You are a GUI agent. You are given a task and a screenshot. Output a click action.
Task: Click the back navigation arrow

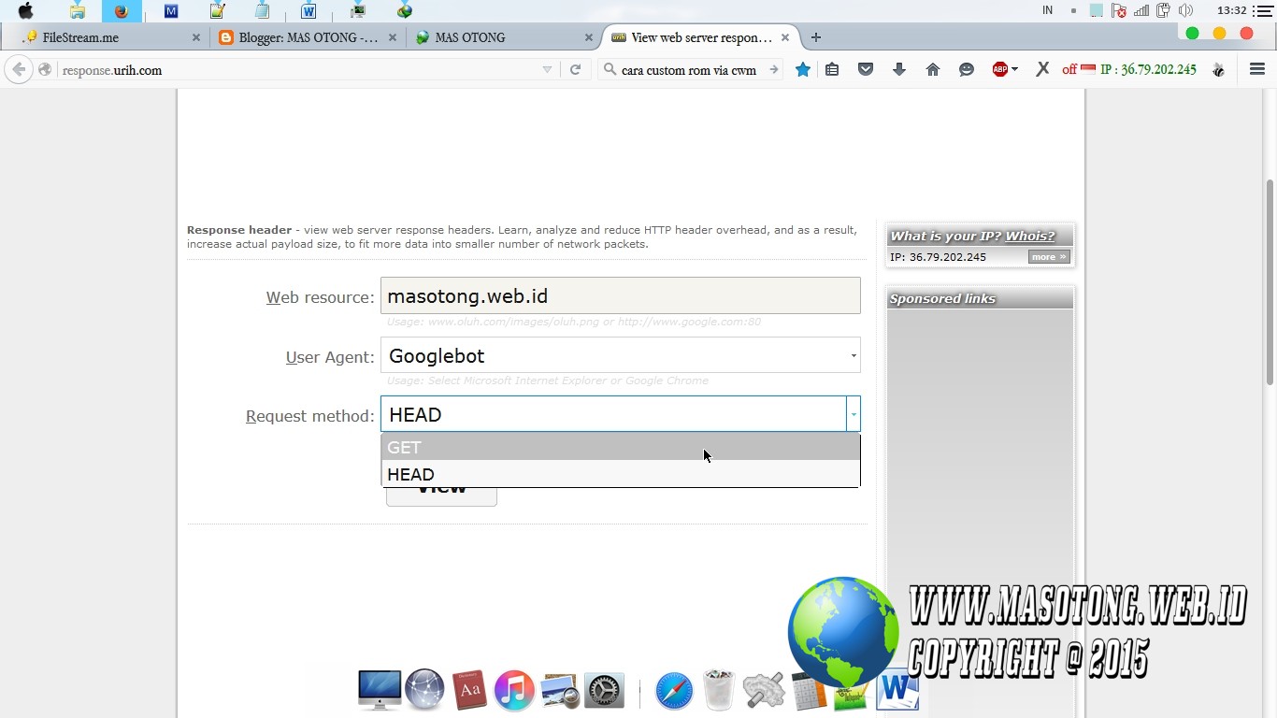coord(19,70)
